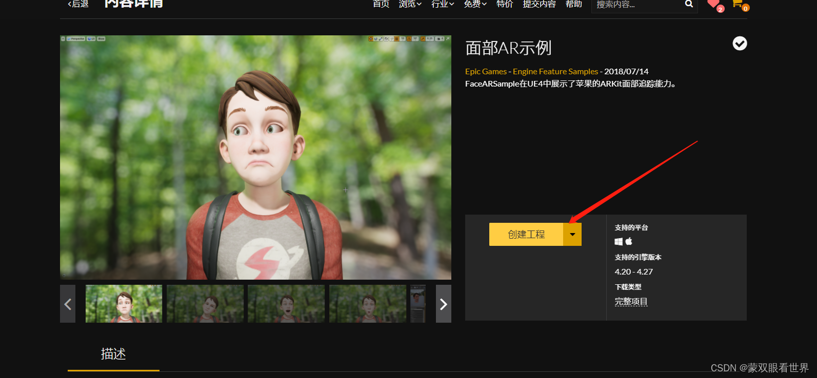Expand the 行业 dropdown menu
Image resolution: width=817 pixels, height=378 pixels.
pos(443,4)
